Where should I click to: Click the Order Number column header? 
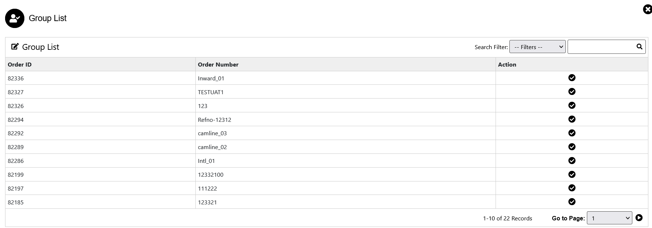[x=218, y=65]
